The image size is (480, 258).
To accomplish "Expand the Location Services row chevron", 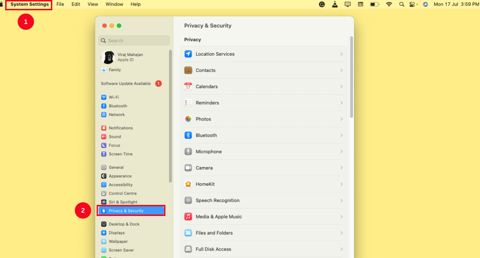I will (342, 54).
